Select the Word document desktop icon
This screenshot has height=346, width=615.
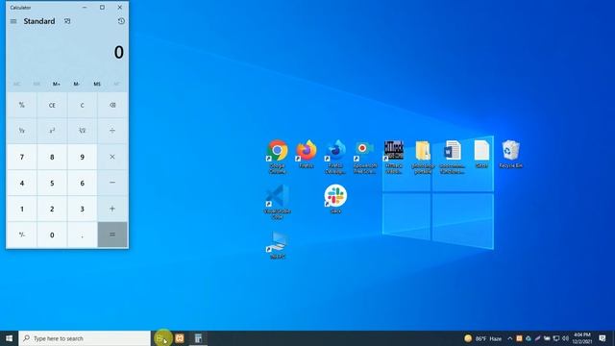(x=453, y=157)
